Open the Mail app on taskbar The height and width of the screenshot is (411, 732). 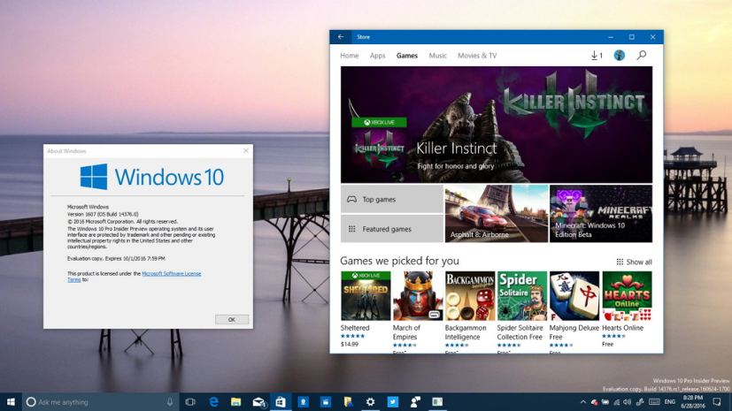[x=258, y=401]
